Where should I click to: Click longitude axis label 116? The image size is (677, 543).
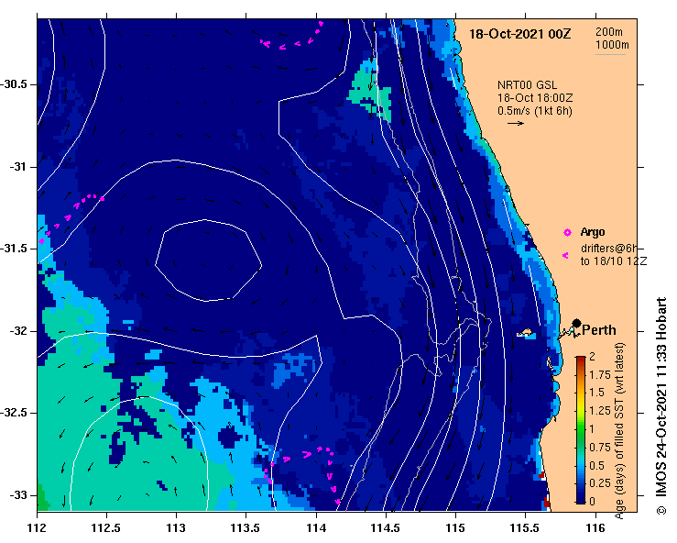pos(595,528)
